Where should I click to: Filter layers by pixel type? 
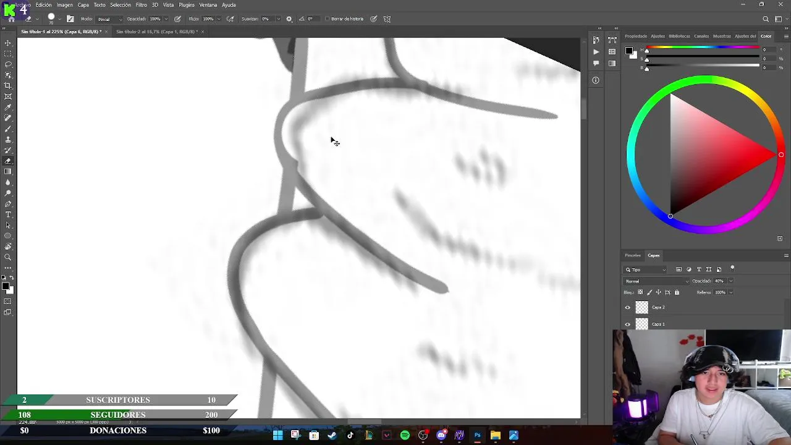[x=679, y=269]
